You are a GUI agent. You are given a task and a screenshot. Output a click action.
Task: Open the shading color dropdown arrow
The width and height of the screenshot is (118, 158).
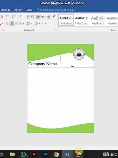(39, 24)
